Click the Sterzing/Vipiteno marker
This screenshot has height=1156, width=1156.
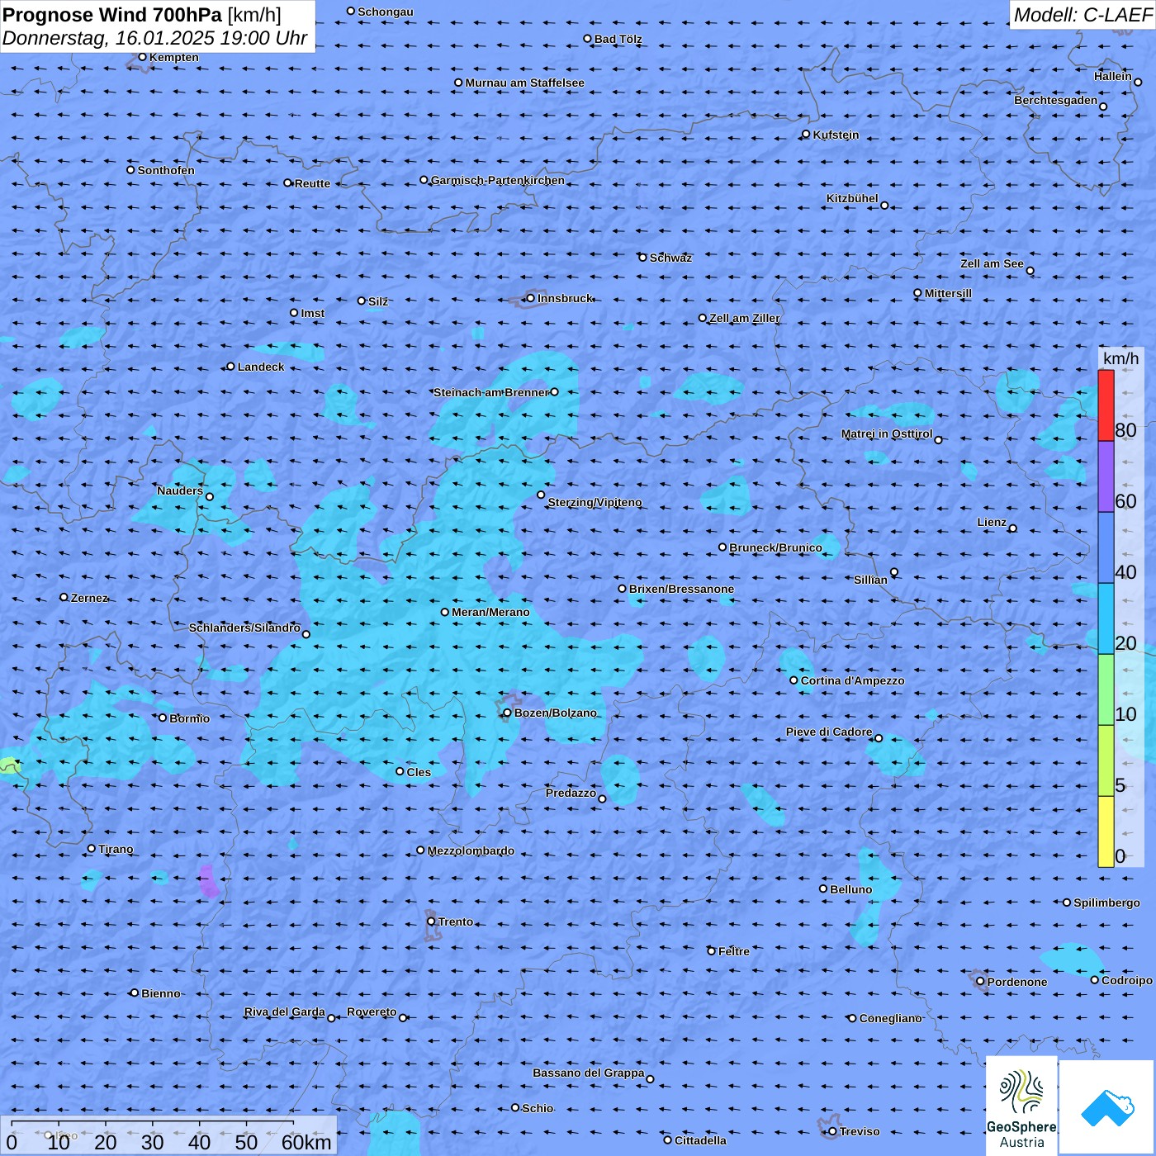pyautogui.click(x=541, y=495)
